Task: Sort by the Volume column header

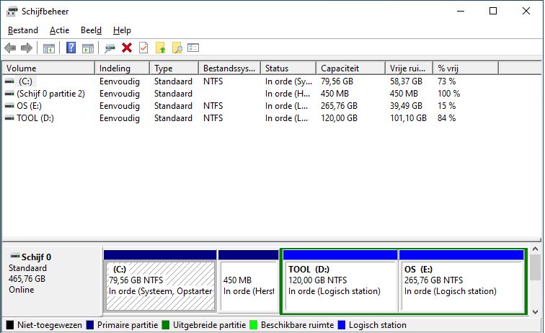Action: pos(49,68)
